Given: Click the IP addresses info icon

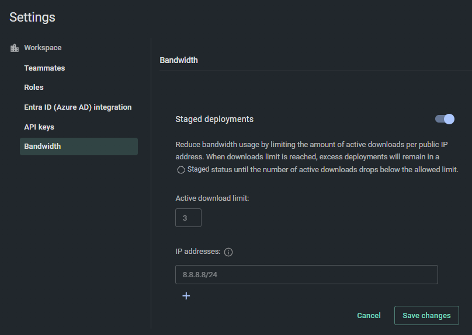Looking at the screenshot, I should (228, 252).
